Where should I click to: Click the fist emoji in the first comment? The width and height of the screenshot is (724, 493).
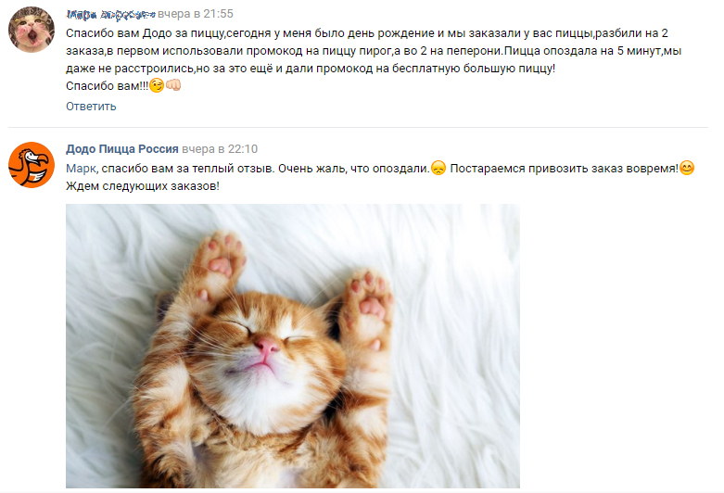(173, 85)
